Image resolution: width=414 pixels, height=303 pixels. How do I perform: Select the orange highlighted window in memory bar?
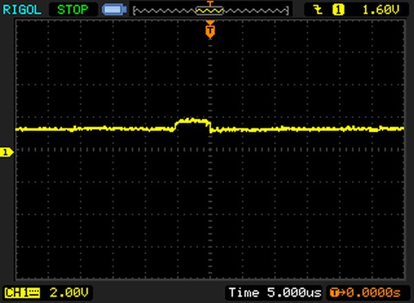click(x=210, y=10)
